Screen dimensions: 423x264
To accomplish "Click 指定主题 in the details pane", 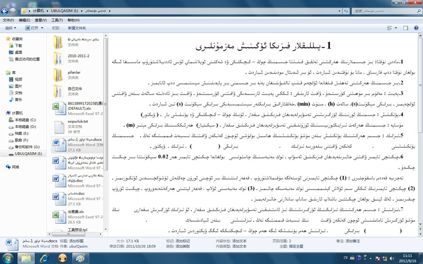I will click(296, 246).
